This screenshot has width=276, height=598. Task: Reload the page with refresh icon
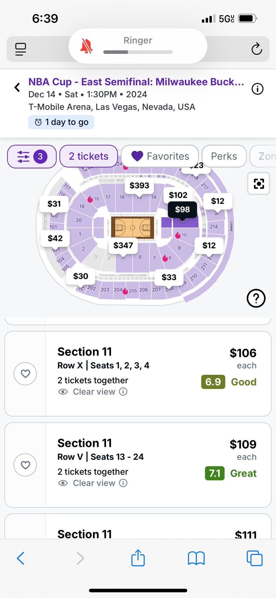click(x=256, y=49)
